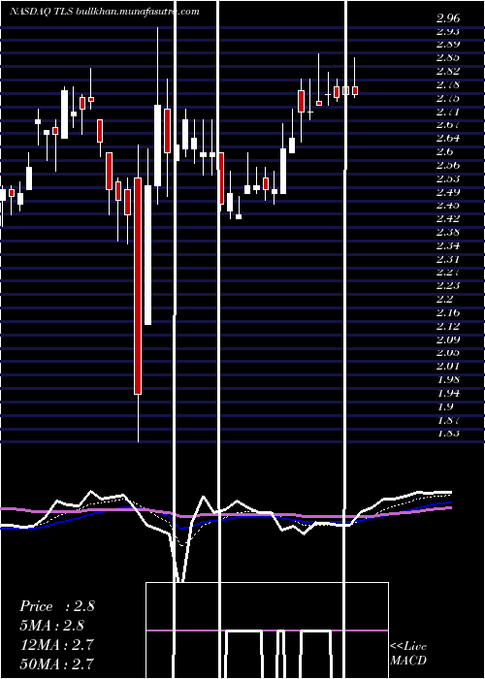485x679 pixels.
Task: Pick the 2.45 price level label
Action: click(448, 206)
